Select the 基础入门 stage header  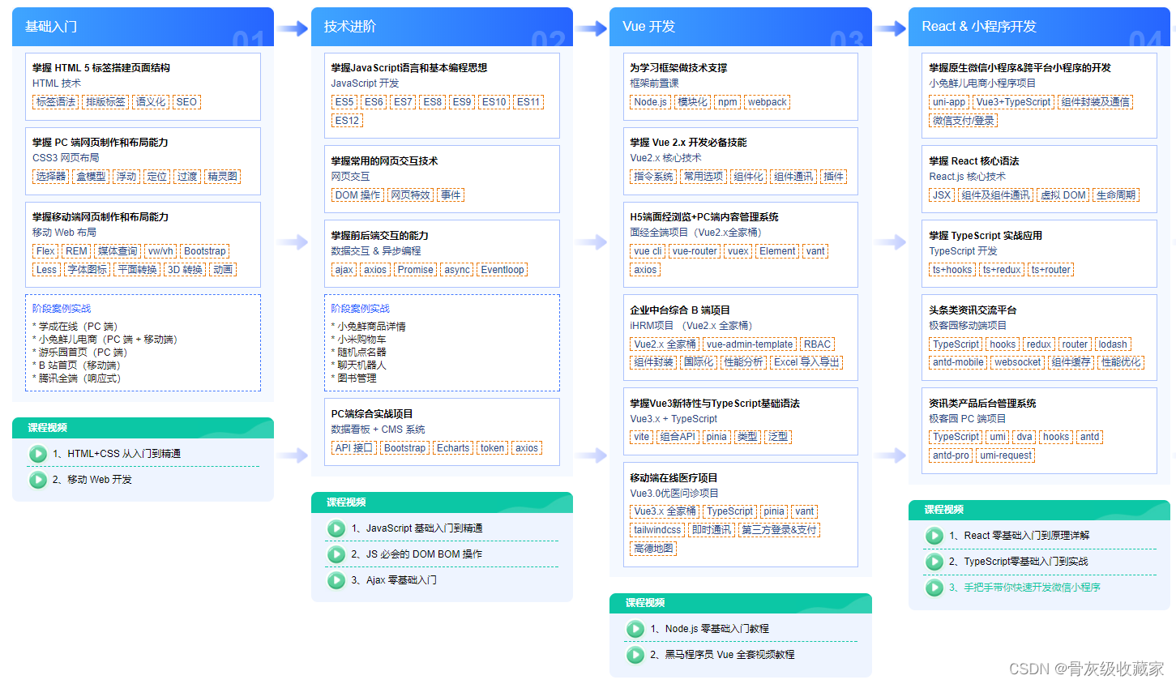(143, 27)
